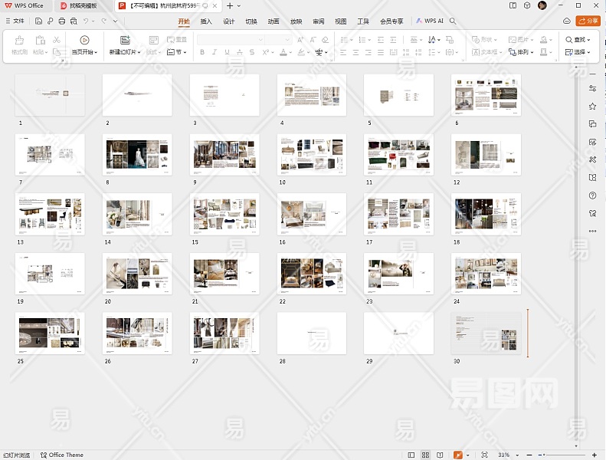This screenshot has height=460, width=606.
Task: Click the fit-to-window icon near zoom
Action: click(x=484, y=455)
